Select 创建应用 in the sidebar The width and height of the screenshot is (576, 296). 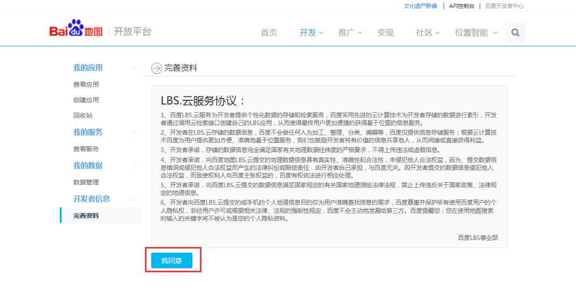(86, 100)
